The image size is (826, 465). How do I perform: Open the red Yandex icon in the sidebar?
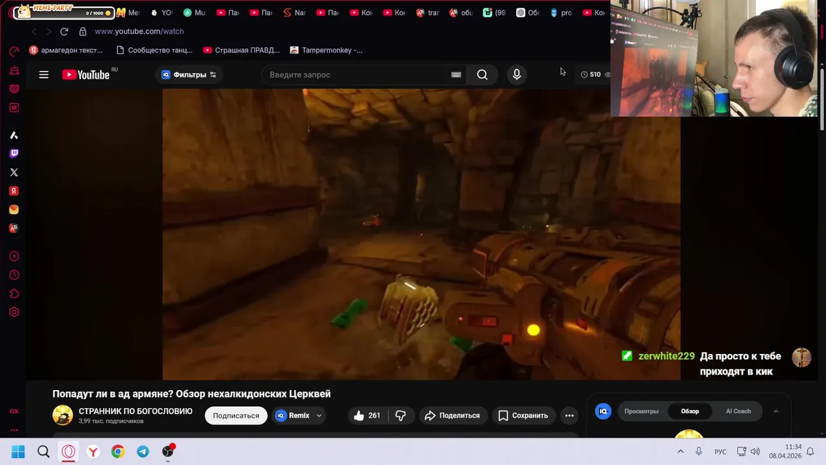point(14,191)
